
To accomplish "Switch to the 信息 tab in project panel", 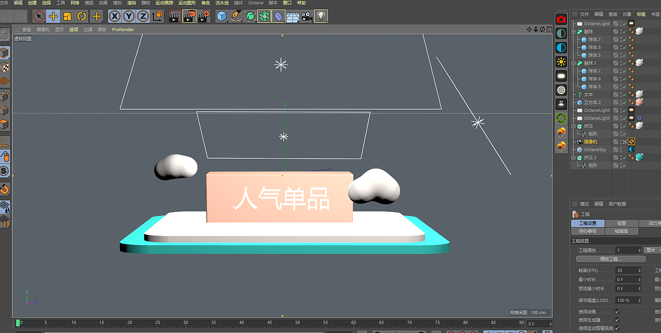I will [621, 223].
